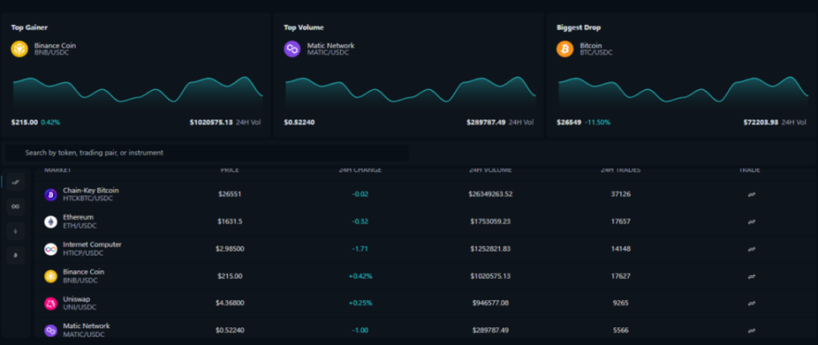Click the $2.98500 price cell
This screenshot has width=818, height=345.
(x=230, y=249)
